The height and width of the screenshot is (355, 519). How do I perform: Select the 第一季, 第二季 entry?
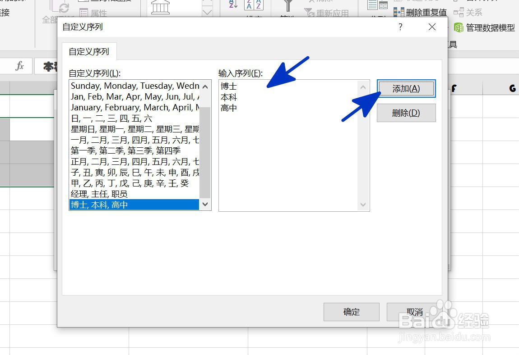[x=134, y=151]
